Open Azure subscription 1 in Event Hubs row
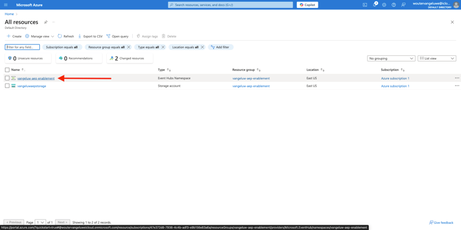This screenshot has height=230, width=461. (x=395, y=78)
